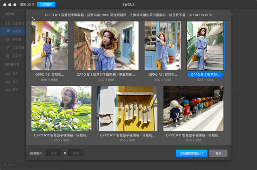Open the 風景 folder in sidebar
Screen dimensions: 257x170
point(13,90)
